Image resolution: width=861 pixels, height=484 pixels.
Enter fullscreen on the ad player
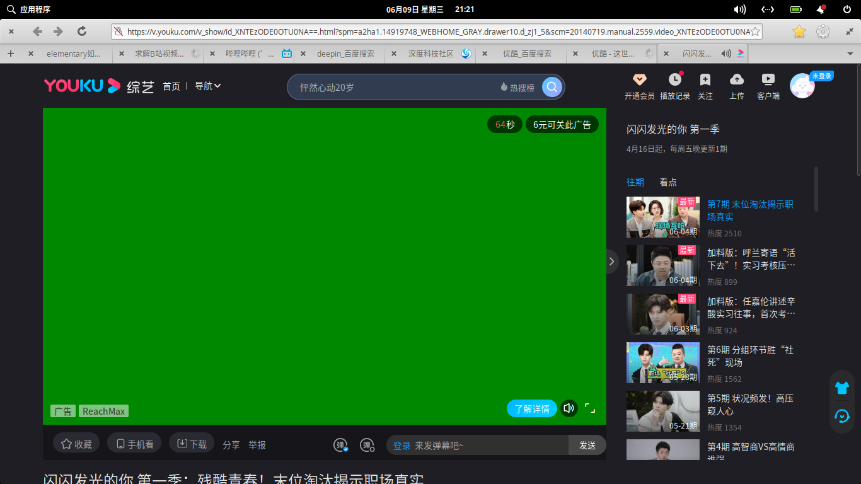click(590, 408)
